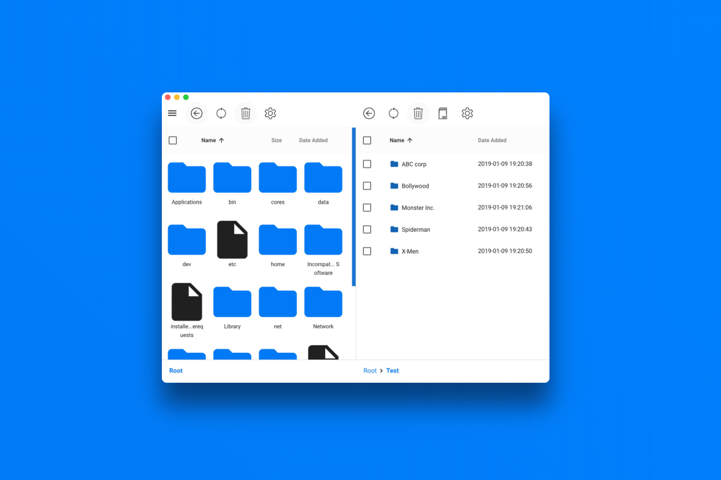Click Test breadcrumb in right pane
This screenshot has height=480, width=721.
392,371
